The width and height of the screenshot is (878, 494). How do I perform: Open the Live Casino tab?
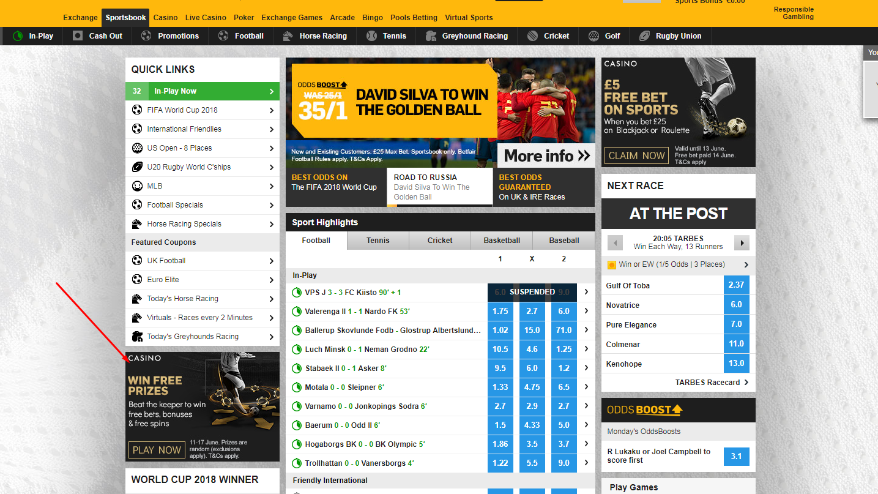206,17
